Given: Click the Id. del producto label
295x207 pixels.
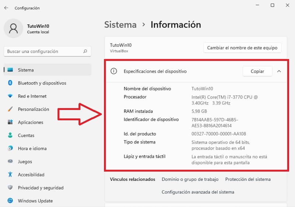Looking at the screenshot, I should [x=140, y=134].
